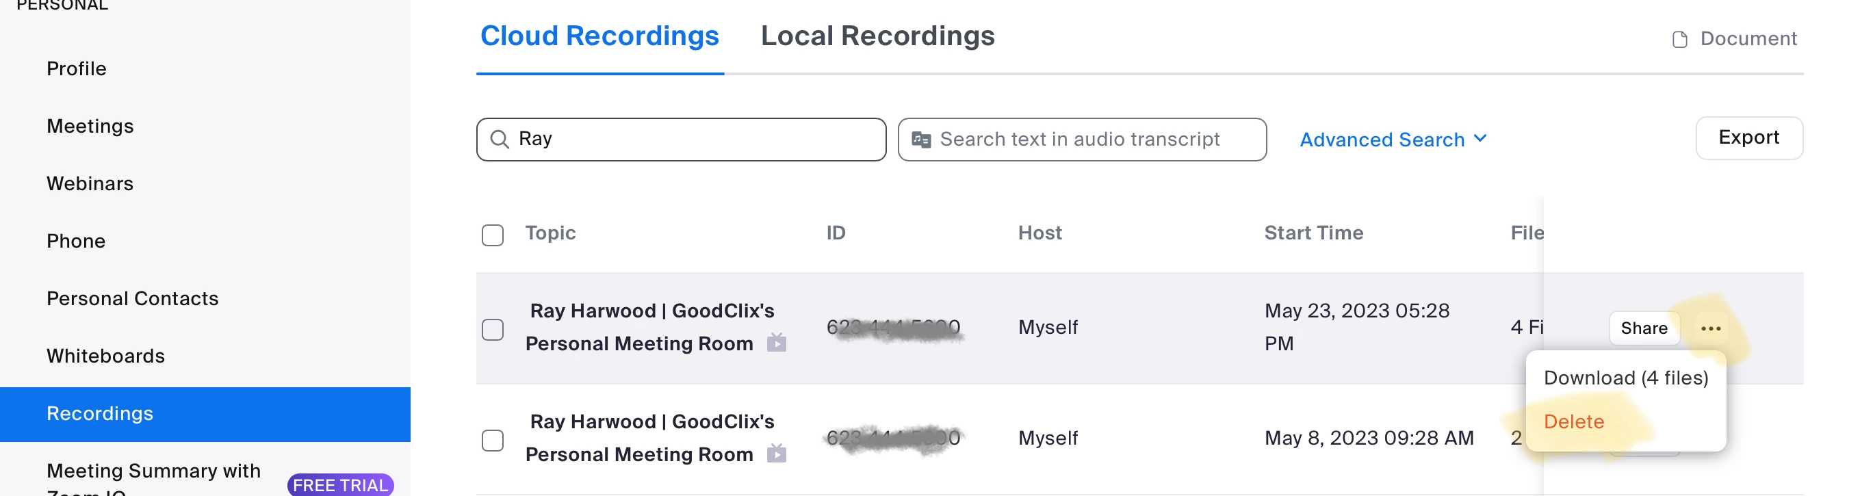This screenshot has width=1860, height=496.
Task: Click the Document page icon
Action: pos(1679,40)
